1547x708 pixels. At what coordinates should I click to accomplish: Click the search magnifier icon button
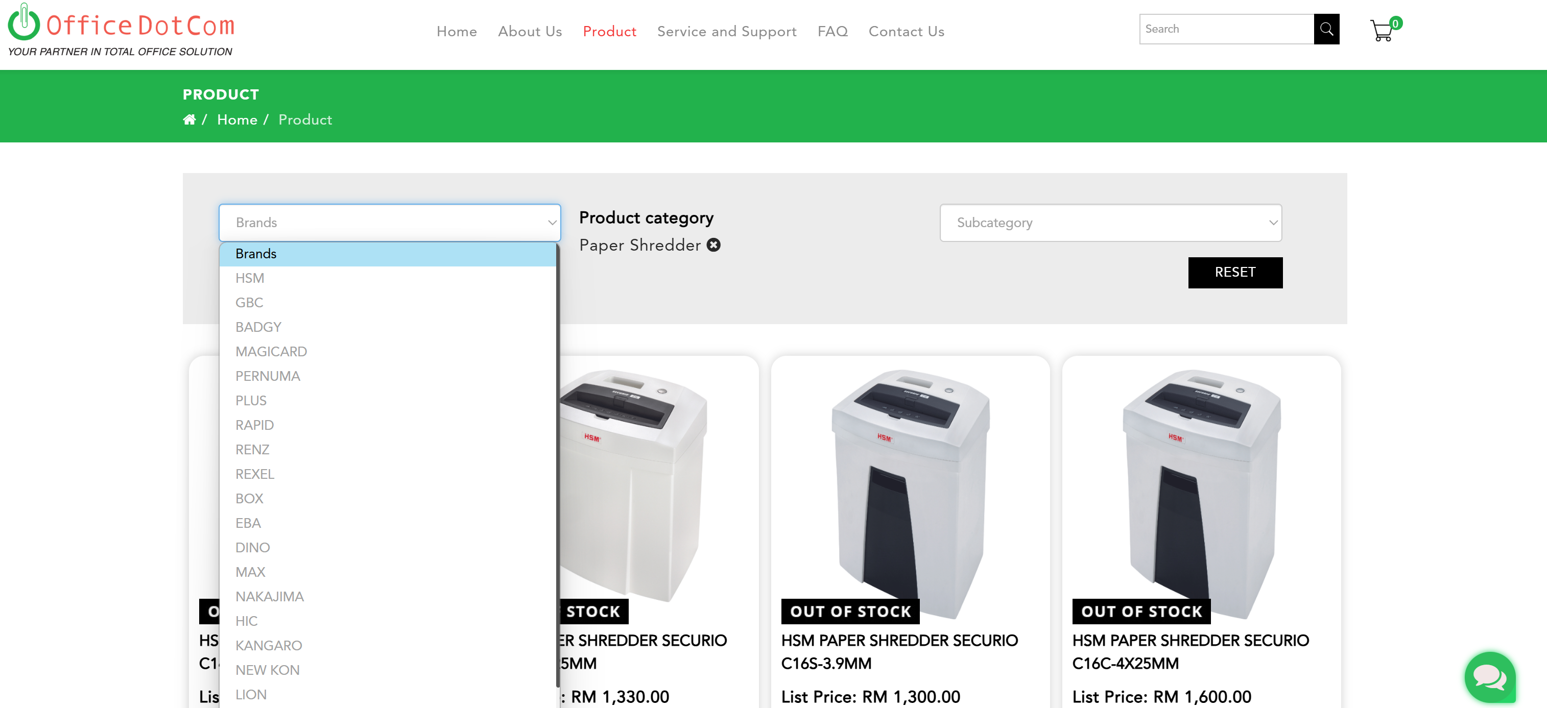point(1326,29)
